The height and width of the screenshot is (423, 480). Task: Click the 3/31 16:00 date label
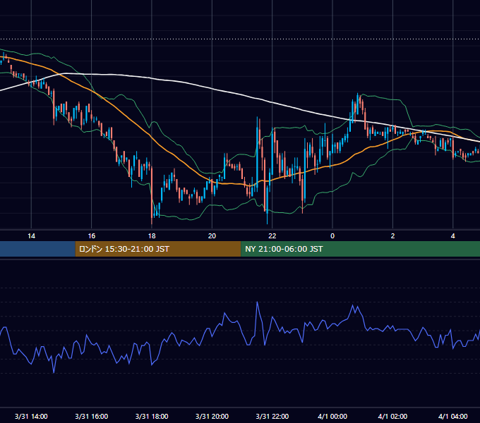(92, 416)
